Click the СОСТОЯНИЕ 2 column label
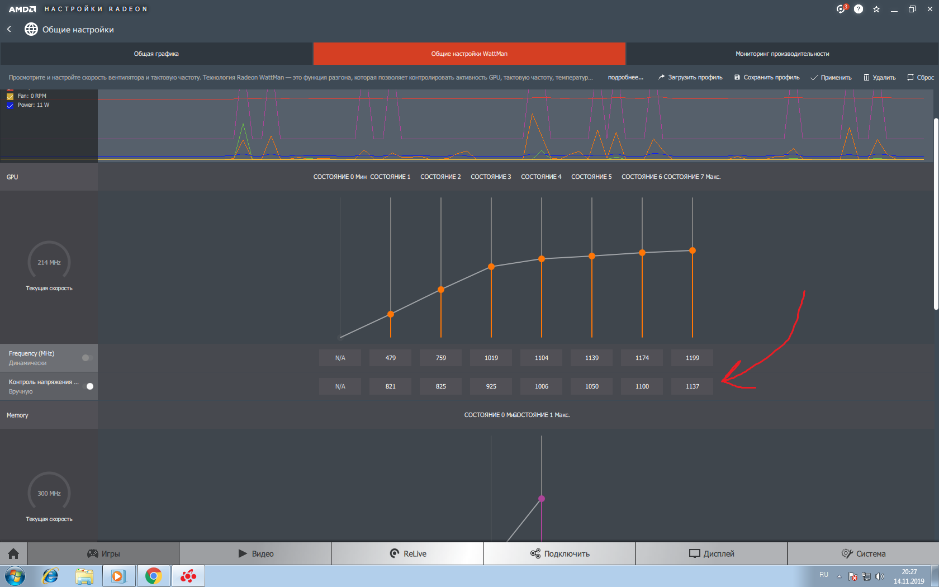 (440, 177)
